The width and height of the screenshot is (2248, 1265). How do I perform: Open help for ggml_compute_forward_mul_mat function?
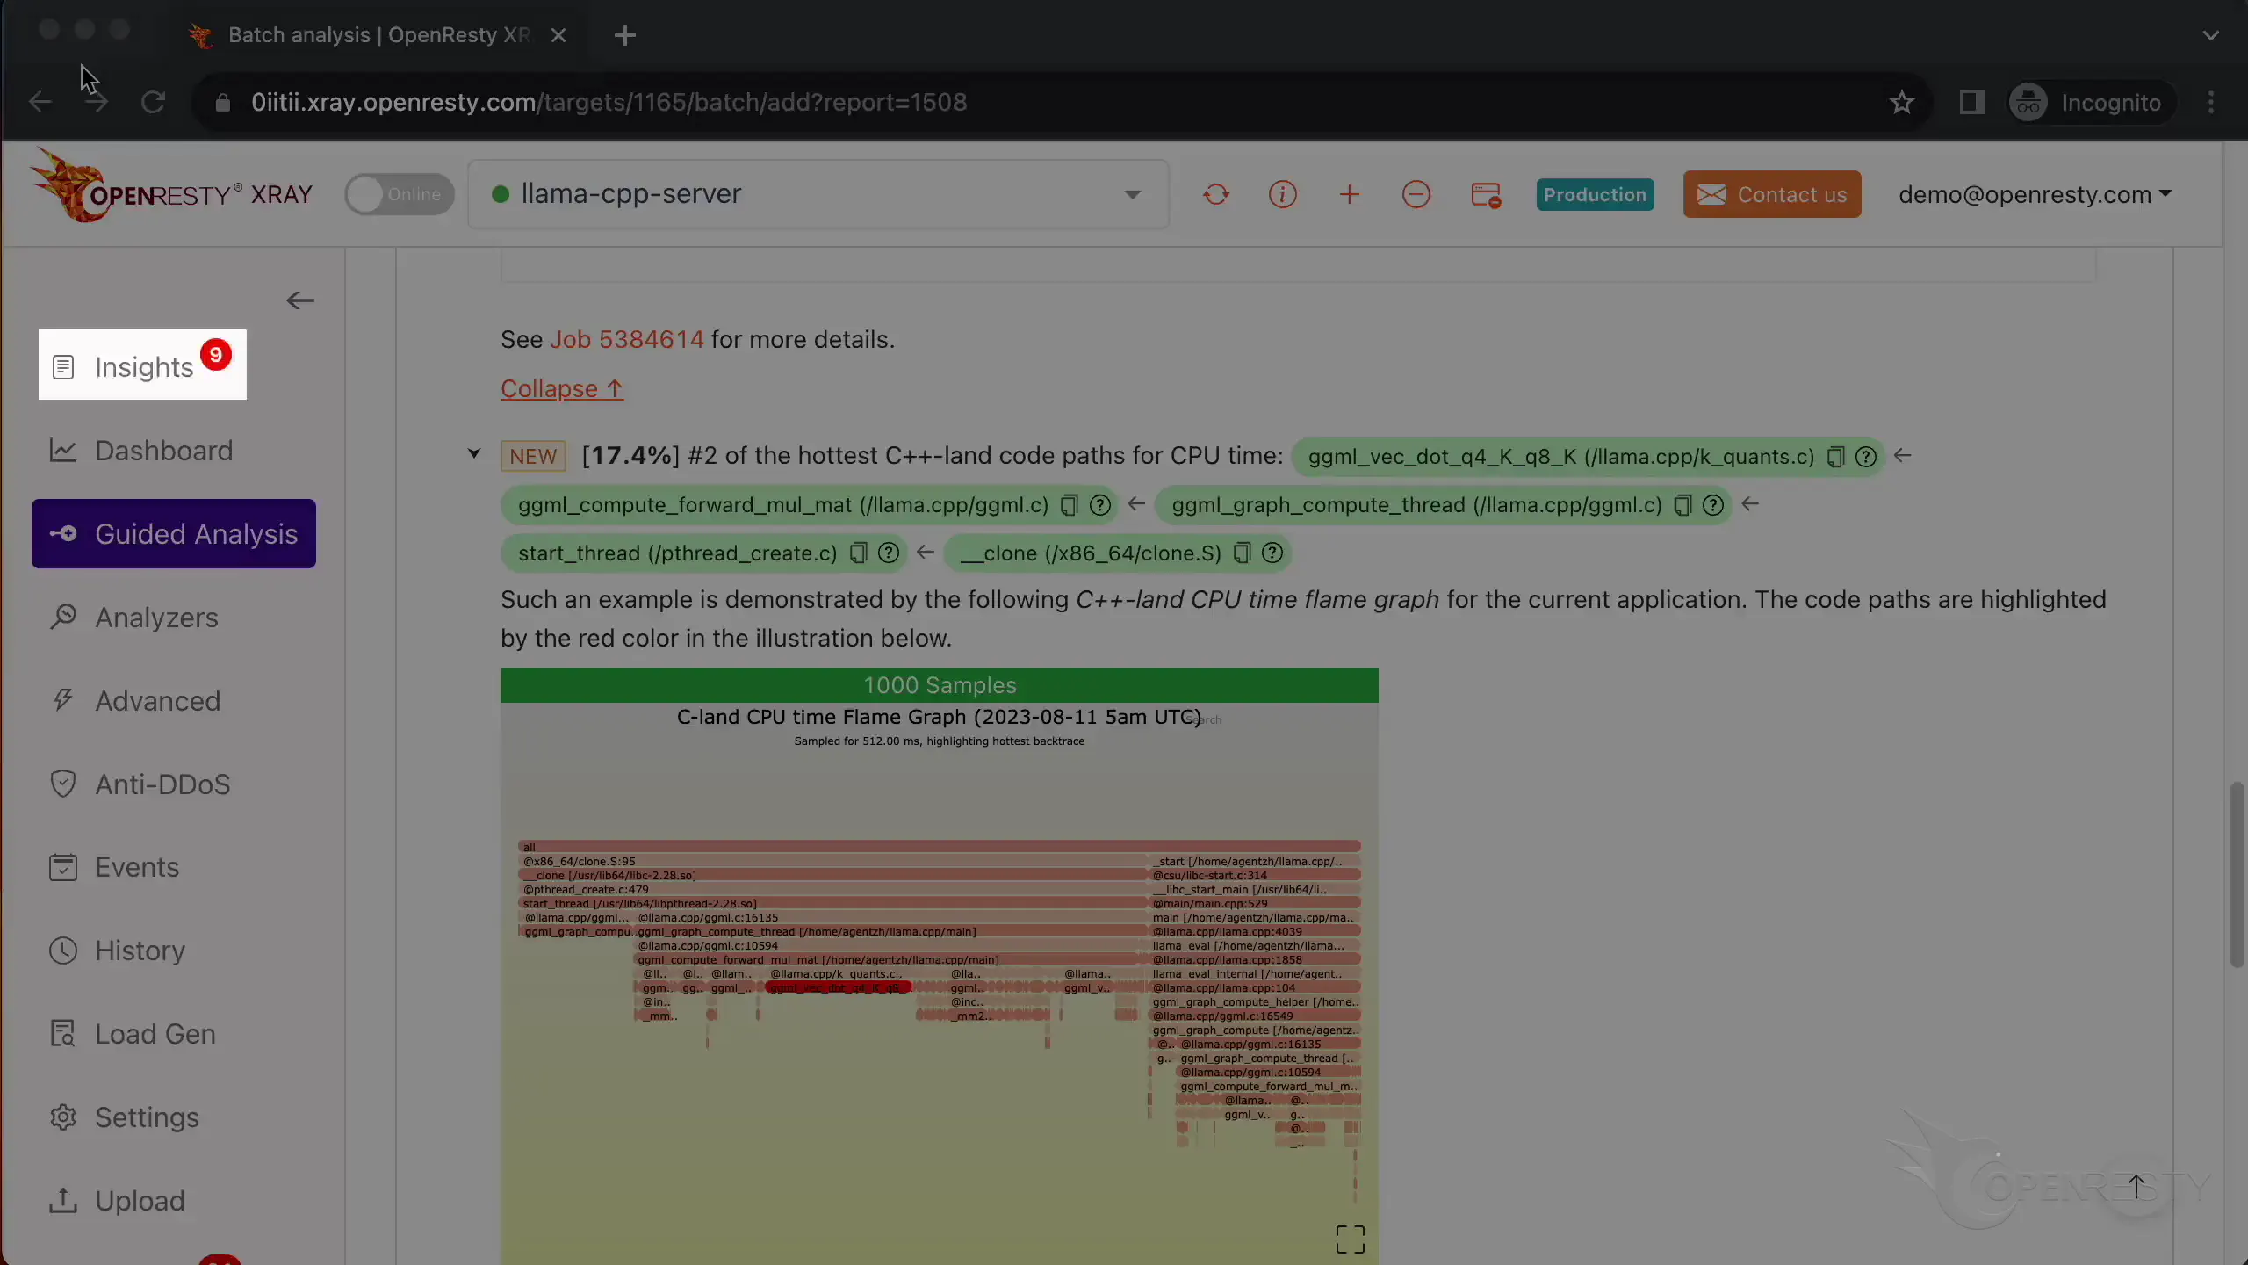1100,505
